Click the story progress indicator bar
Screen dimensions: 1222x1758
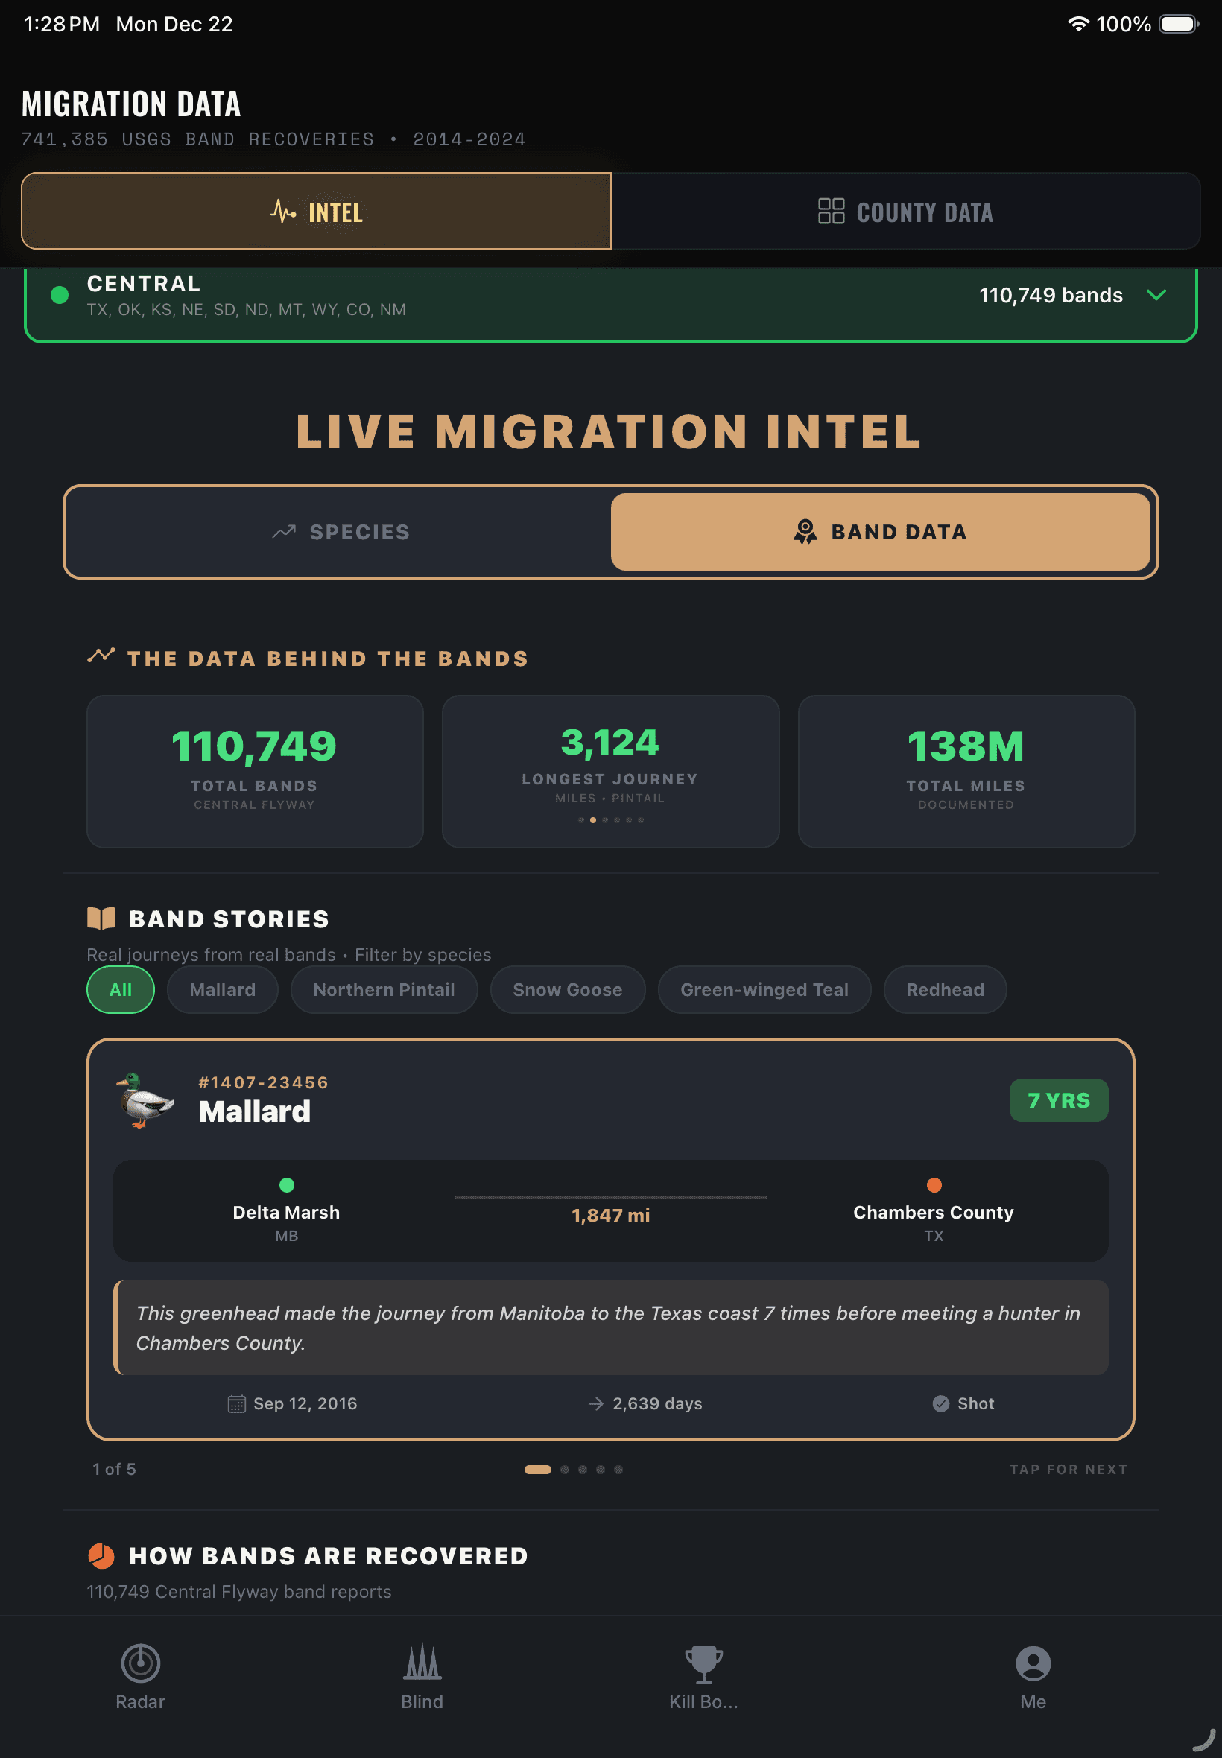tap(538, 1470)
